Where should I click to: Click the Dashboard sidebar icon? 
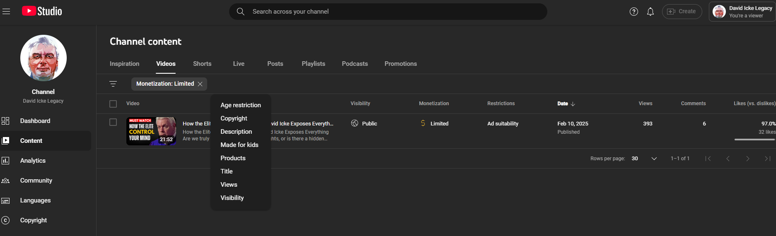[5, 121]
